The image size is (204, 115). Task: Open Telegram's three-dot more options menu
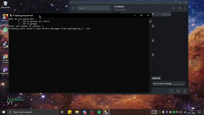click(x=185, y=8)
